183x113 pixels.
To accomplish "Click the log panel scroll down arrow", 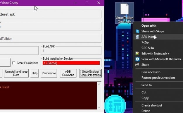I will (x=99, y=107).
